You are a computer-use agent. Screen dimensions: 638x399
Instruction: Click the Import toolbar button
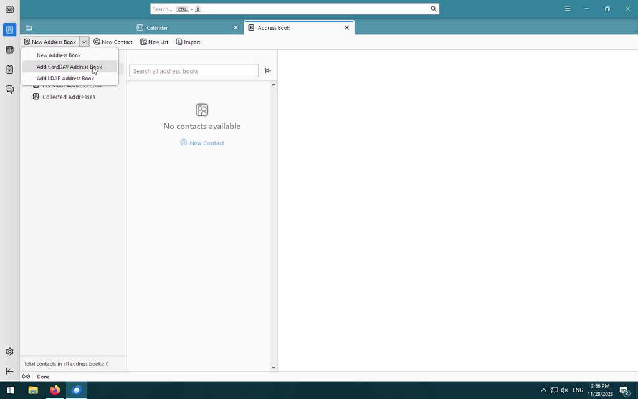click(188, 42)
